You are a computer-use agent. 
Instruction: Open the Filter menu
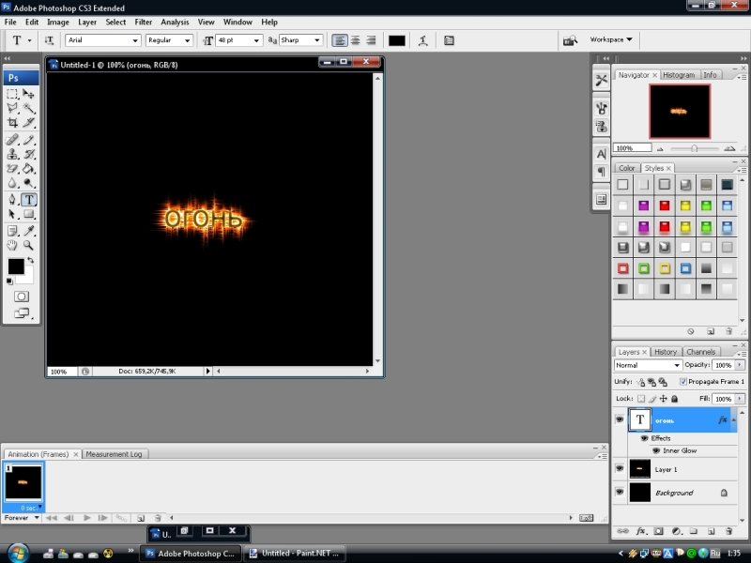click(143, 22)
